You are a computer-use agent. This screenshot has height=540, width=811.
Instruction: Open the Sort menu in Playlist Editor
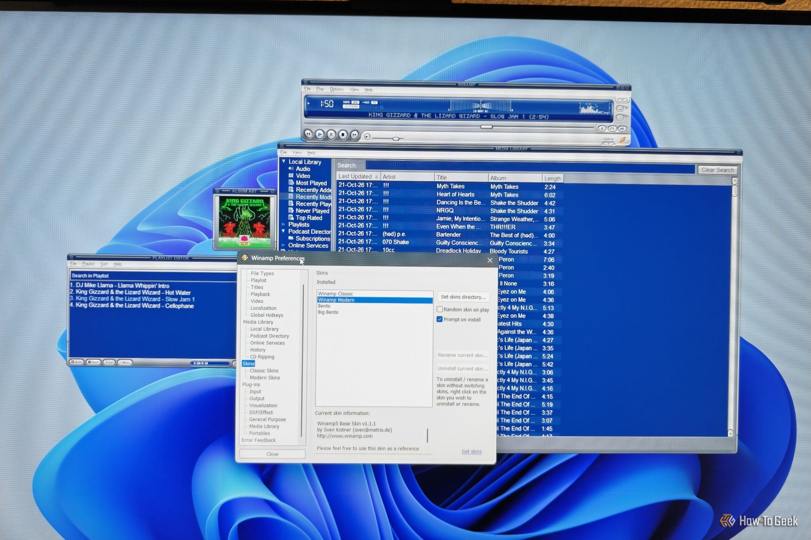click(104, 264)
